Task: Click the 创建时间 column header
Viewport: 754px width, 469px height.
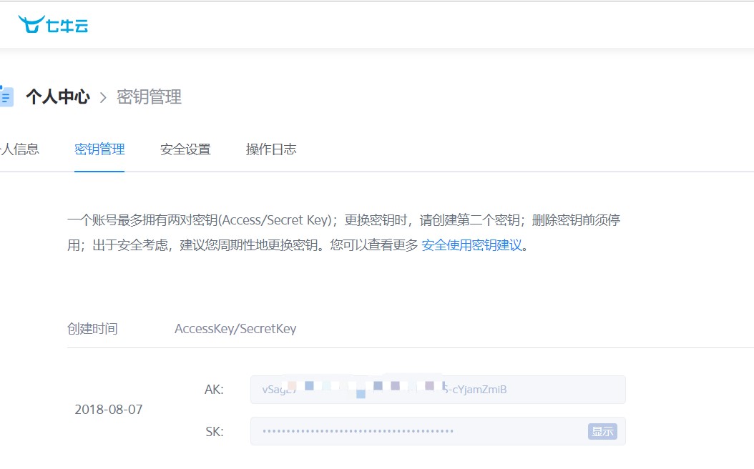Action: [x=92, y=329]
